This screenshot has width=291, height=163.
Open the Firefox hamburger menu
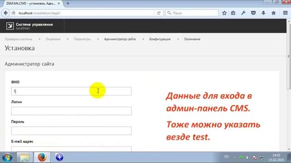click(x=286, y=13)
